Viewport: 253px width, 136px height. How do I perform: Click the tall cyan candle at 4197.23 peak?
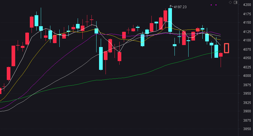pos(170,20)
